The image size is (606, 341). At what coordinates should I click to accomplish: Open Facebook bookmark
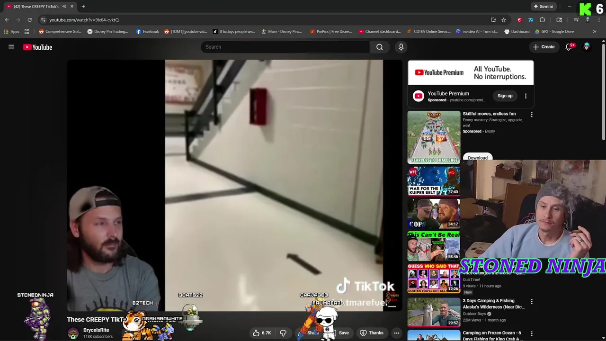(x=147, y=32)
